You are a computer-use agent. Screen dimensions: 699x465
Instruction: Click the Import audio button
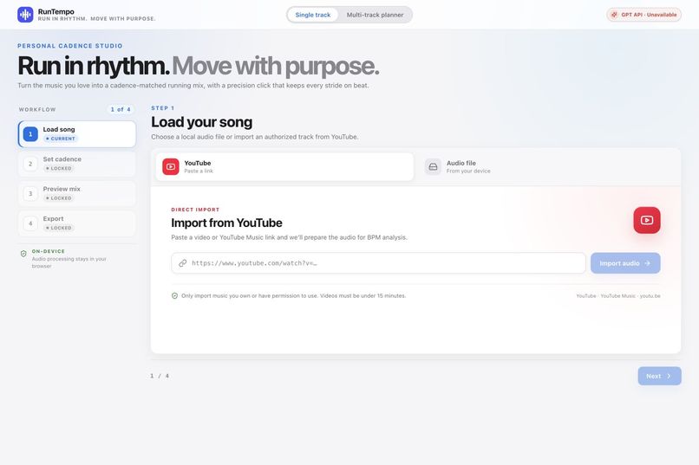[x=625, y=263]
